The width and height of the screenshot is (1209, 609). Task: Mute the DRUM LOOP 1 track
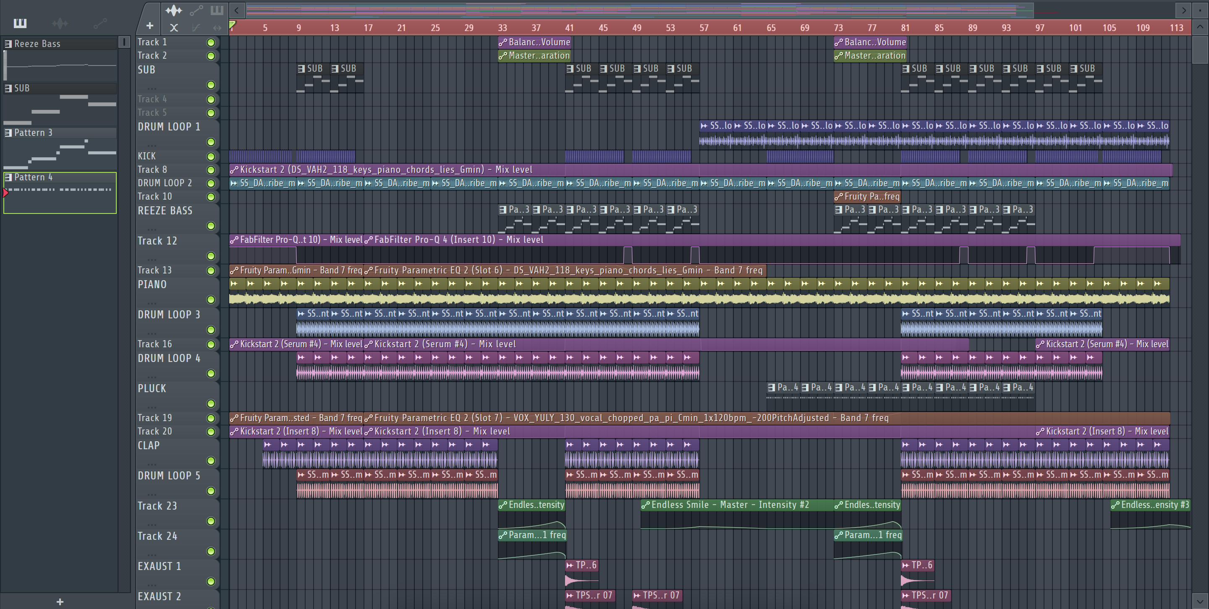pyautogui.click(x=211, y=142)
